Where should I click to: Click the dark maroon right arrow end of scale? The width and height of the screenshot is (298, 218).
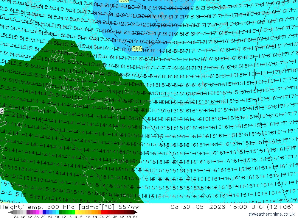[x=135, y=212]
